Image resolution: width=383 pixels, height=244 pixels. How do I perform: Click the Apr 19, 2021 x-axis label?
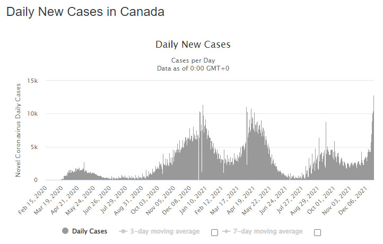pos(241,201)
